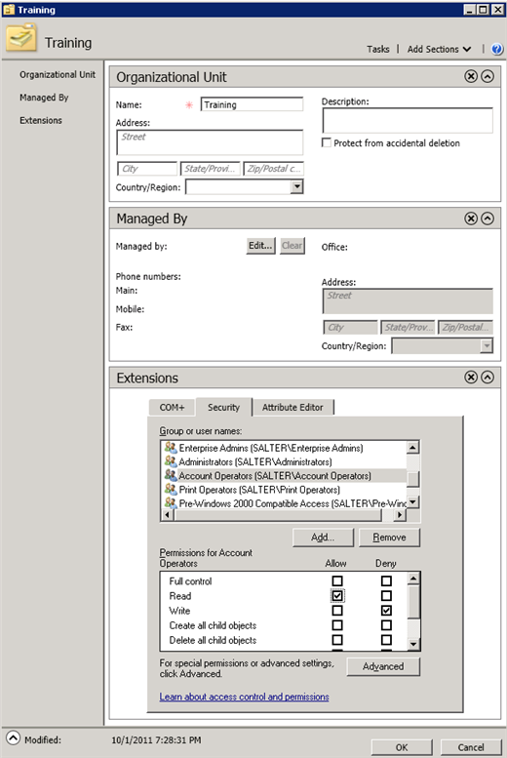Select Enterprise Admins (SALTER\Enterprise Admins) entry
The image size is (507, 758).
(x=271, y=448)
